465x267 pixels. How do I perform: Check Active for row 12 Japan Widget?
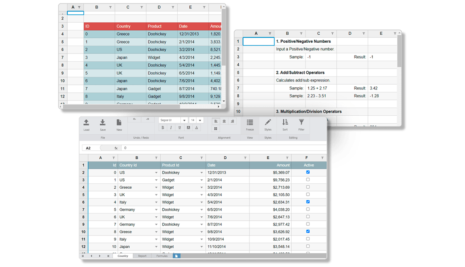coord(308,246)
